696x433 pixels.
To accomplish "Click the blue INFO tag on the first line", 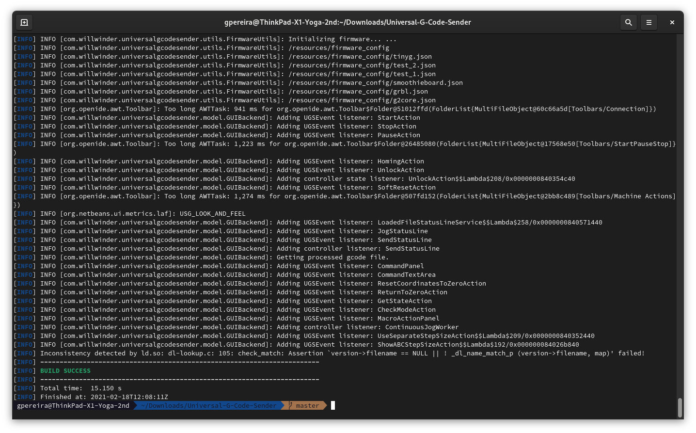I will [x=24, y=39].
